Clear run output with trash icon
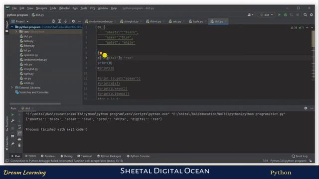Image resolution: width=319 pixels, height=179 pixels. point(19,145)
